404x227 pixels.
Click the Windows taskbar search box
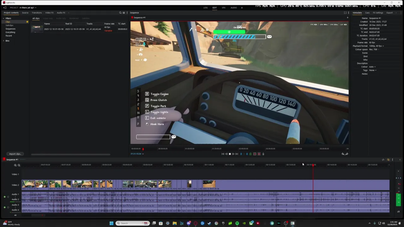133,223
